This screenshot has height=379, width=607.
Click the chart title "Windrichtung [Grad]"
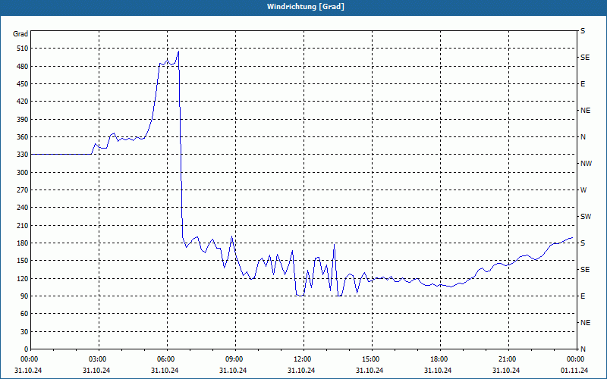pyautogui.click(x=306, y=7)
